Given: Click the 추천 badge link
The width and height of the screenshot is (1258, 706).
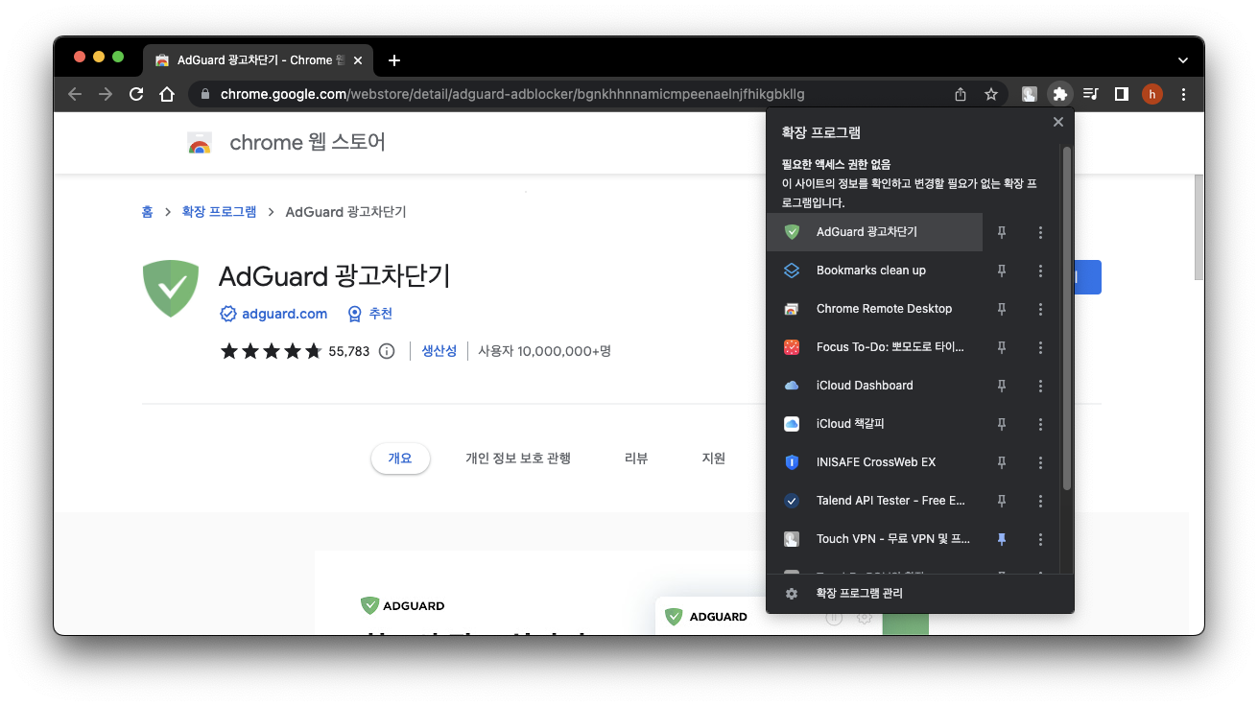Looking at the screenshot, I should (380, 314).
